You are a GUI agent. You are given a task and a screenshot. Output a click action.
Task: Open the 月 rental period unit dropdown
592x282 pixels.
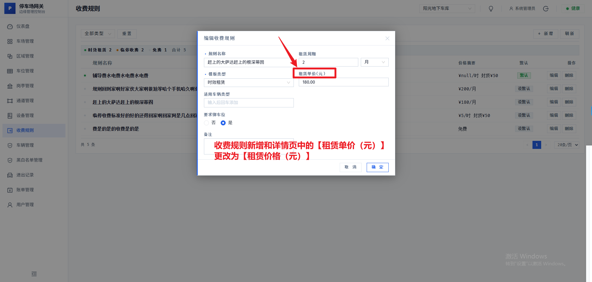tap(374, 62)
